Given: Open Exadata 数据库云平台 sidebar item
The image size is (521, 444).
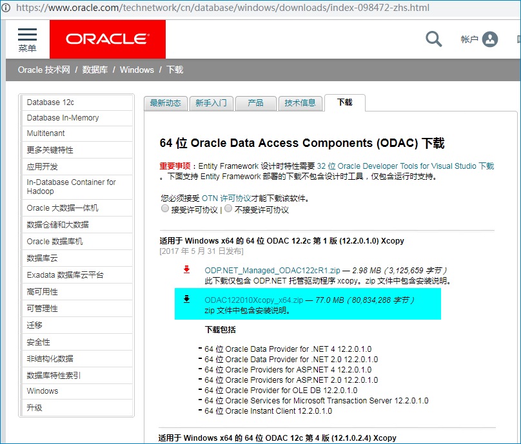Looking at the screenshot, I should pos(77,275).
